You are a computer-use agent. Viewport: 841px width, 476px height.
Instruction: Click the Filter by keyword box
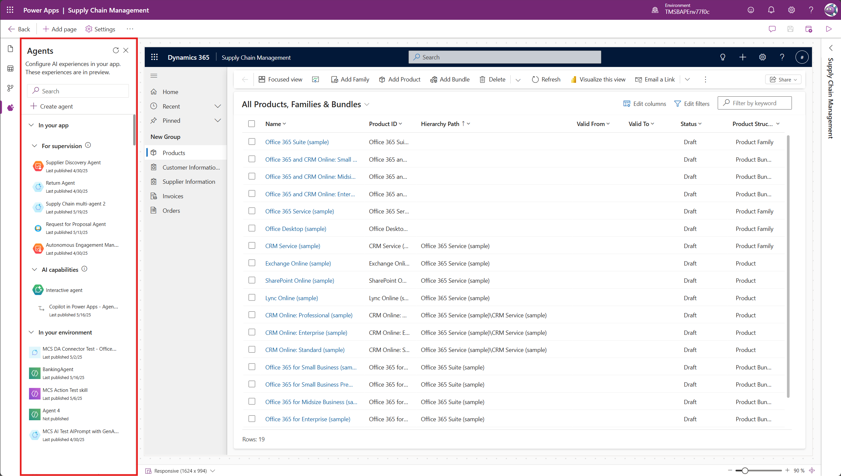pos(755,103)
